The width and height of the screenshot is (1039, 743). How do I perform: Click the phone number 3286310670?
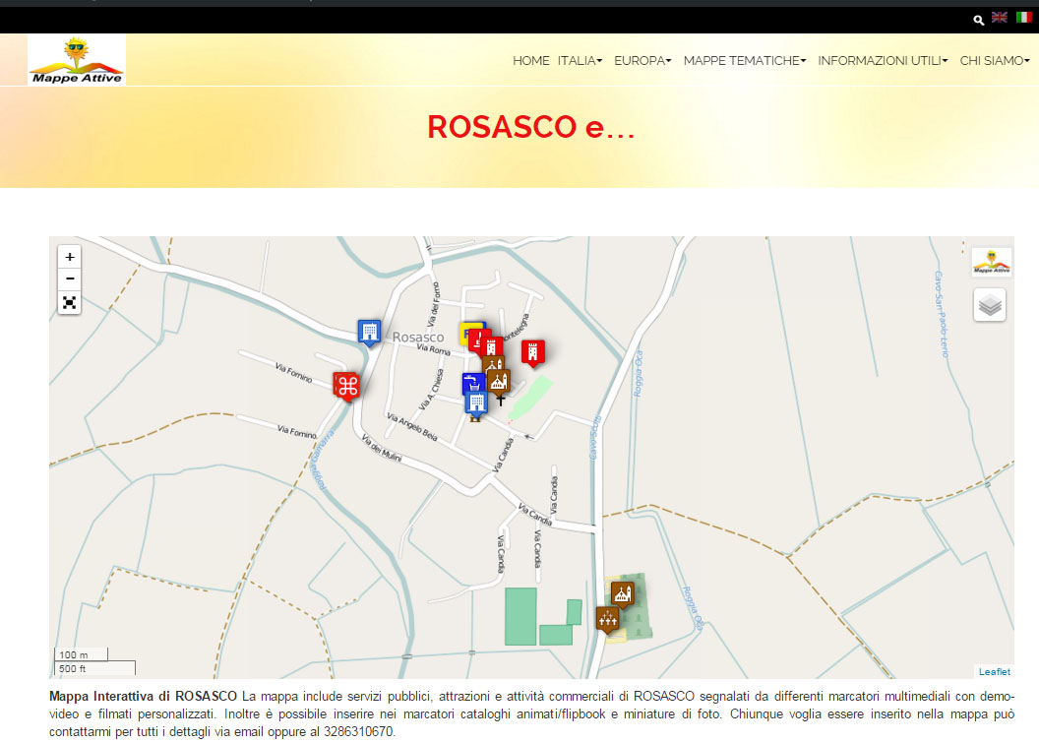pos(358,732)
